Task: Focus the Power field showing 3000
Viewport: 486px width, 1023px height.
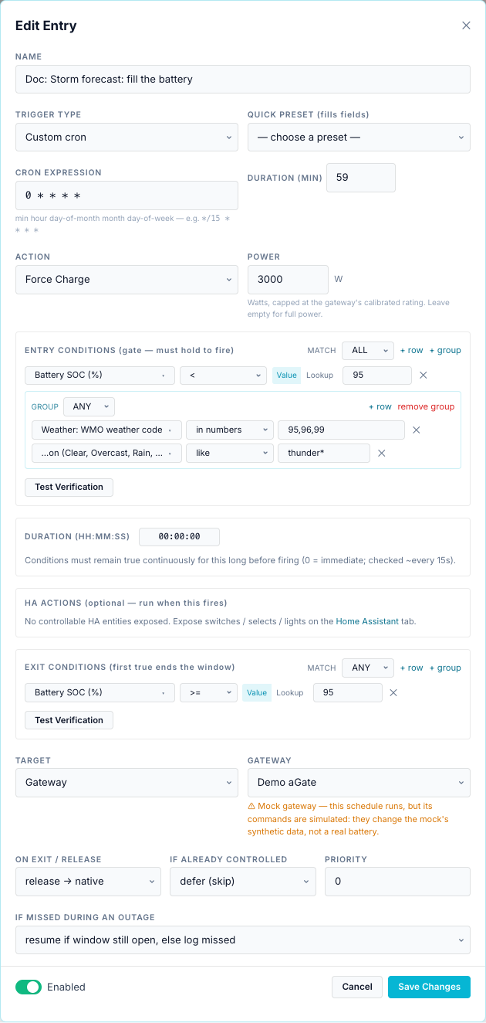Action: (x=288, y=280)
